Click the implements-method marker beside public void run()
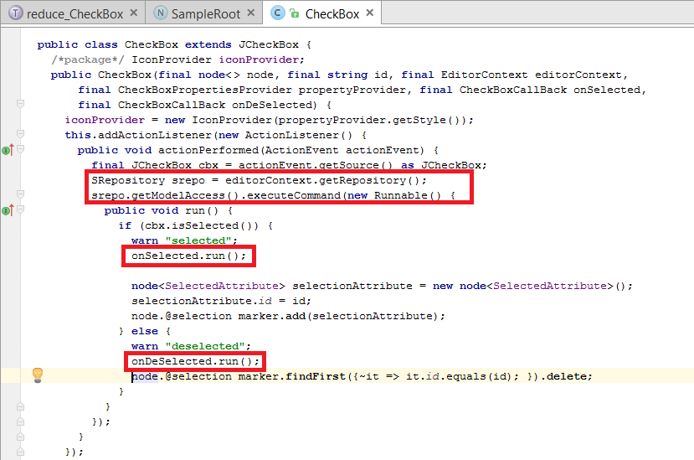Image resolution: width=694 pixels, height=460 pixels. click(8, 210)
